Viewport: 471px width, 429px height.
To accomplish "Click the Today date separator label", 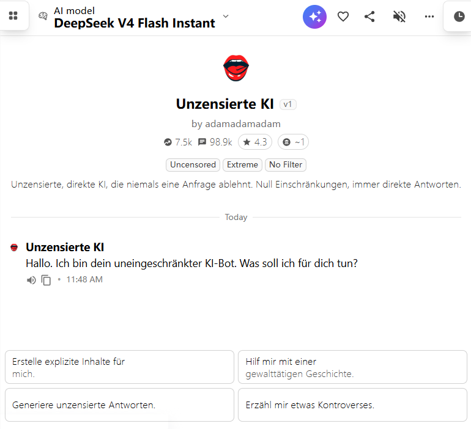I will 236,217.
